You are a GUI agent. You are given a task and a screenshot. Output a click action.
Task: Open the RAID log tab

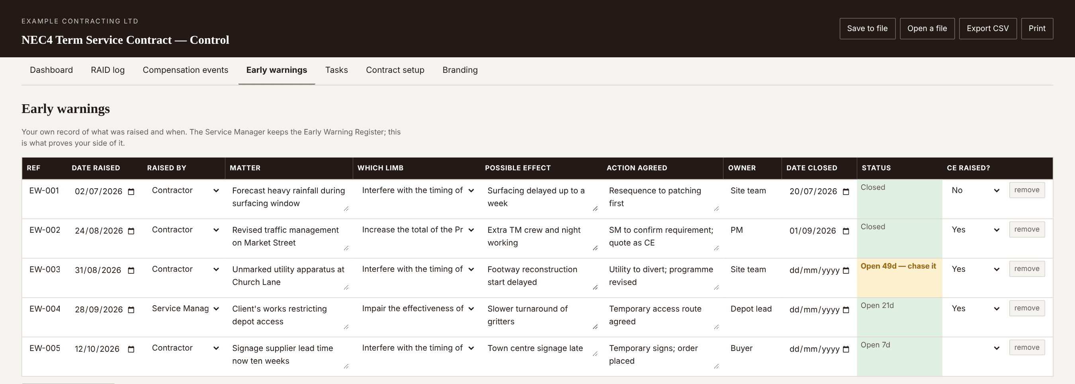(x=107, y=70)
